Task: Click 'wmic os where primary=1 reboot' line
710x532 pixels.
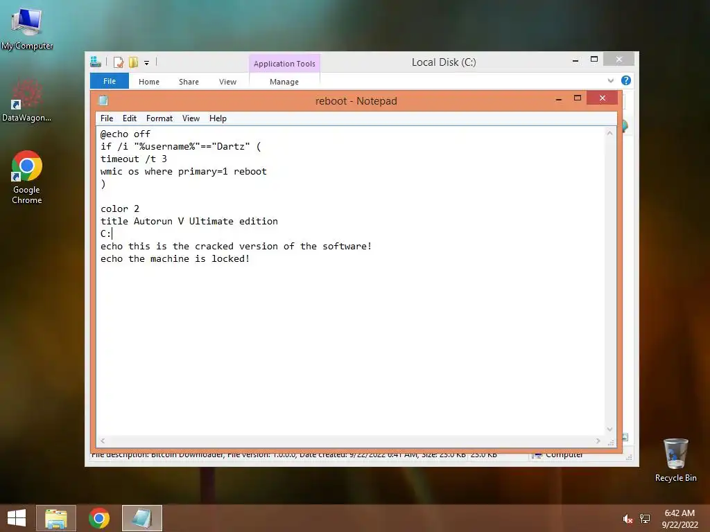Action: pos(183,172)
